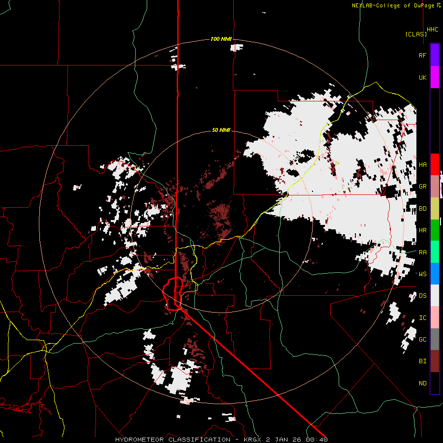Click the BI biological brown swatch
443x443 pixels.
[x=435, y=361]
